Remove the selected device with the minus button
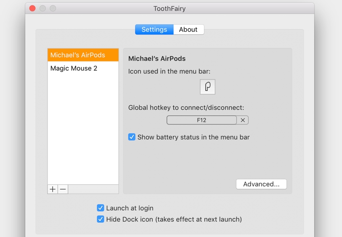The width and height of the screenshot is (342, 237). click(63, 189)
